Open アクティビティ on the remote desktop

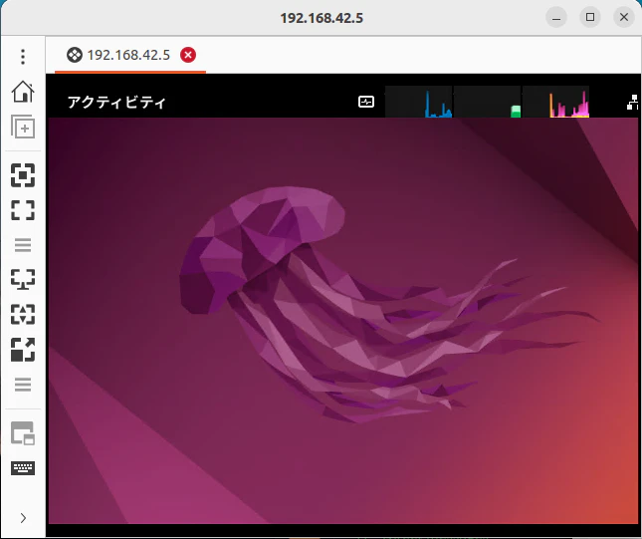tap(116, 102)
